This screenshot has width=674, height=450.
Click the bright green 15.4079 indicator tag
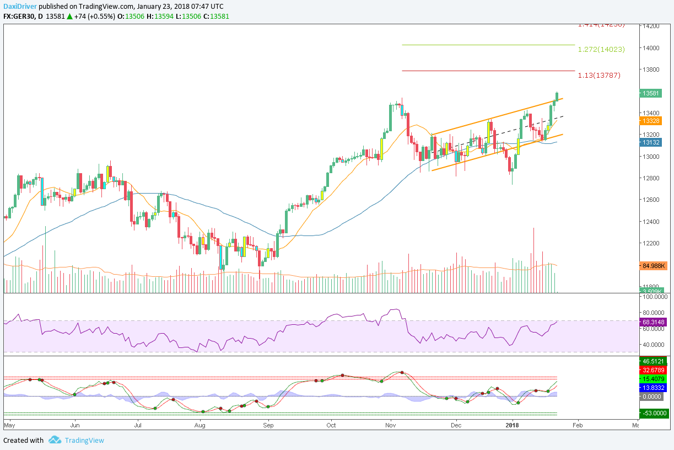pos(653,379)
